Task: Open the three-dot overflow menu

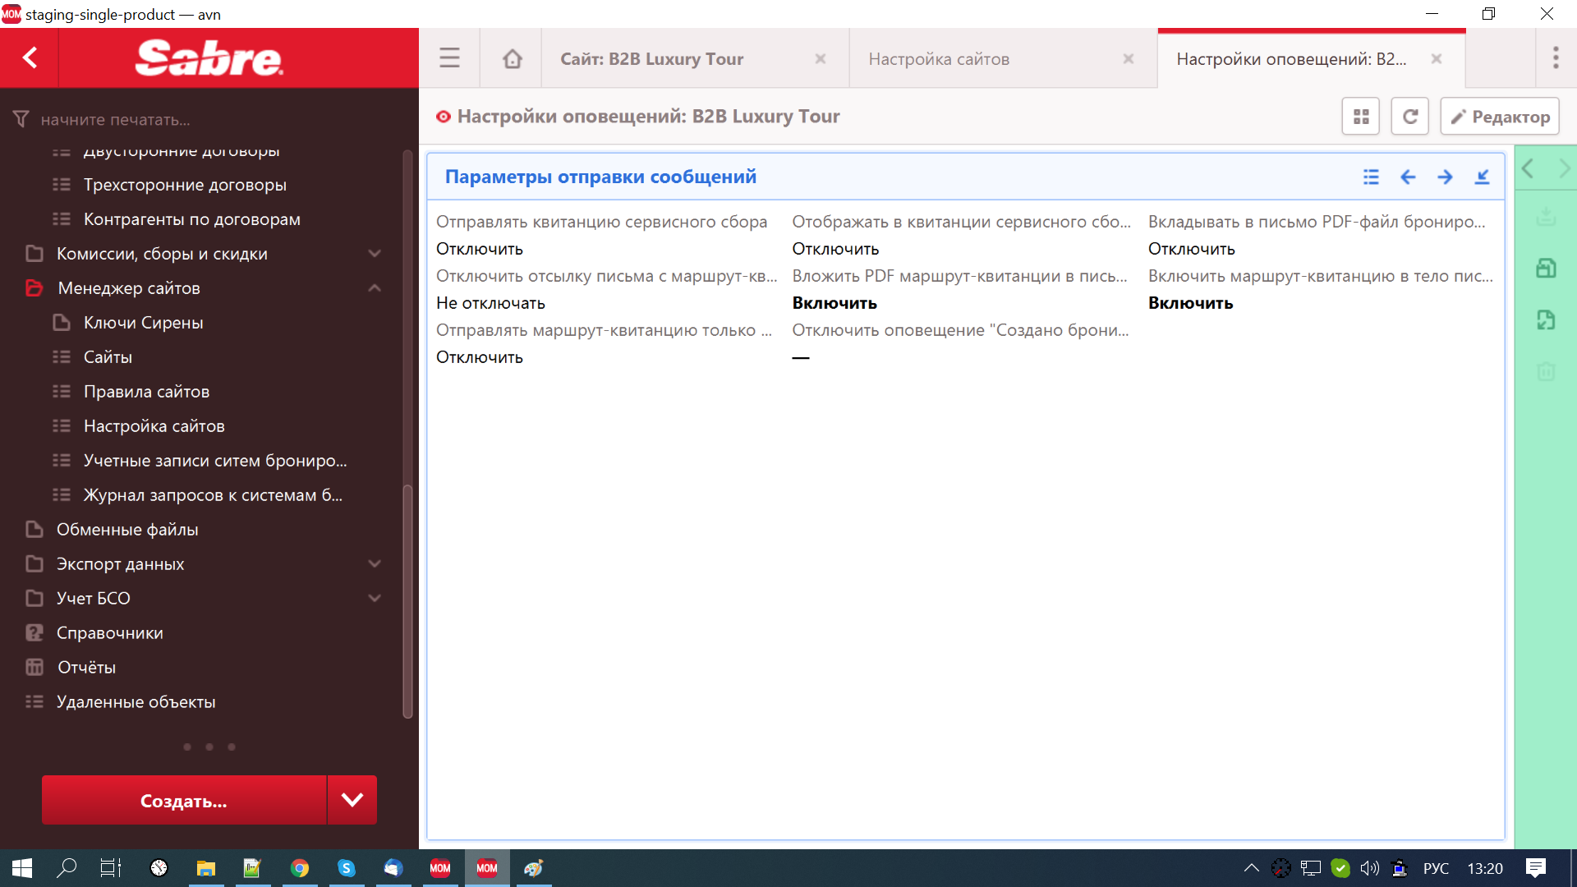Action: 1556,57
